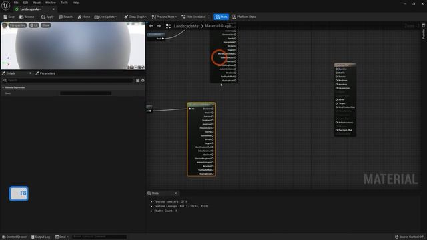Select the material result node header
This screenshot has width=427, height=240.
point(345,65)
